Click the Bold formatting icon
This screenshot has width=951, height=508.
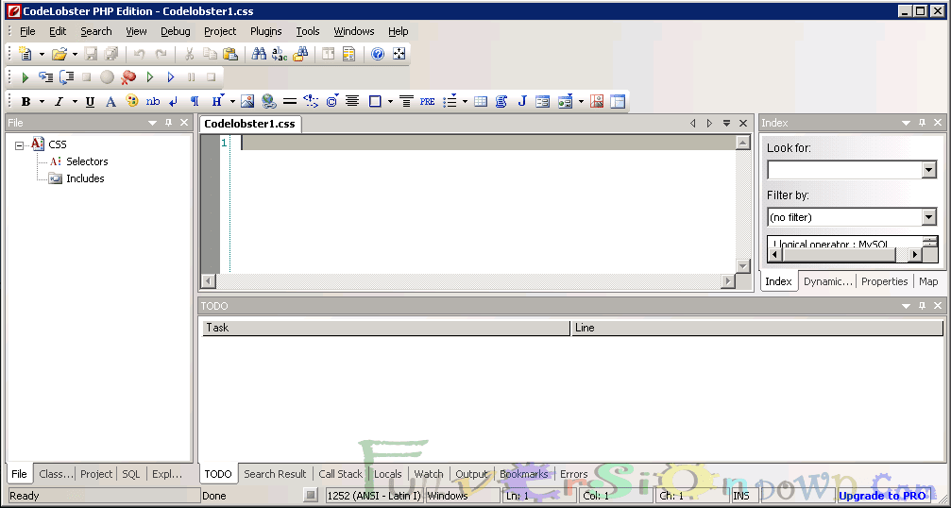point(25,102)
